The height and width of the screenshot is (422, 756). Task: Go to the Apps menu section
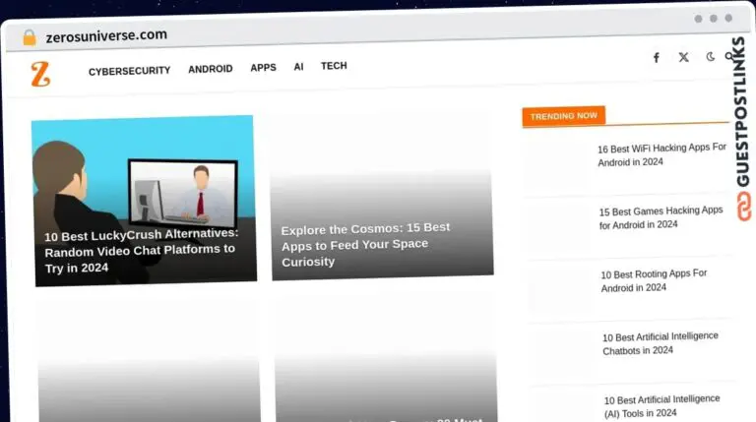tap(263, 68)
